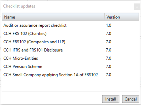Select CCH FRS 102 (Charities) row
This screenshot has height=105, width=141.
coord(70,34)
